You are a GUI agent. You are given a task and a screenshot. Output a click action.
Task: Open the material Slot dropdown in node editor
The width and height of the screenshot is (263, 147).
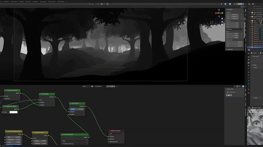[x=86, y=86]
